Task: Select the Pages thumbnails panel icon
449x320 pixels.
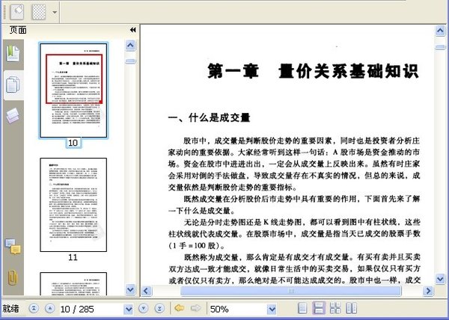Action: [x=13, y=85]
